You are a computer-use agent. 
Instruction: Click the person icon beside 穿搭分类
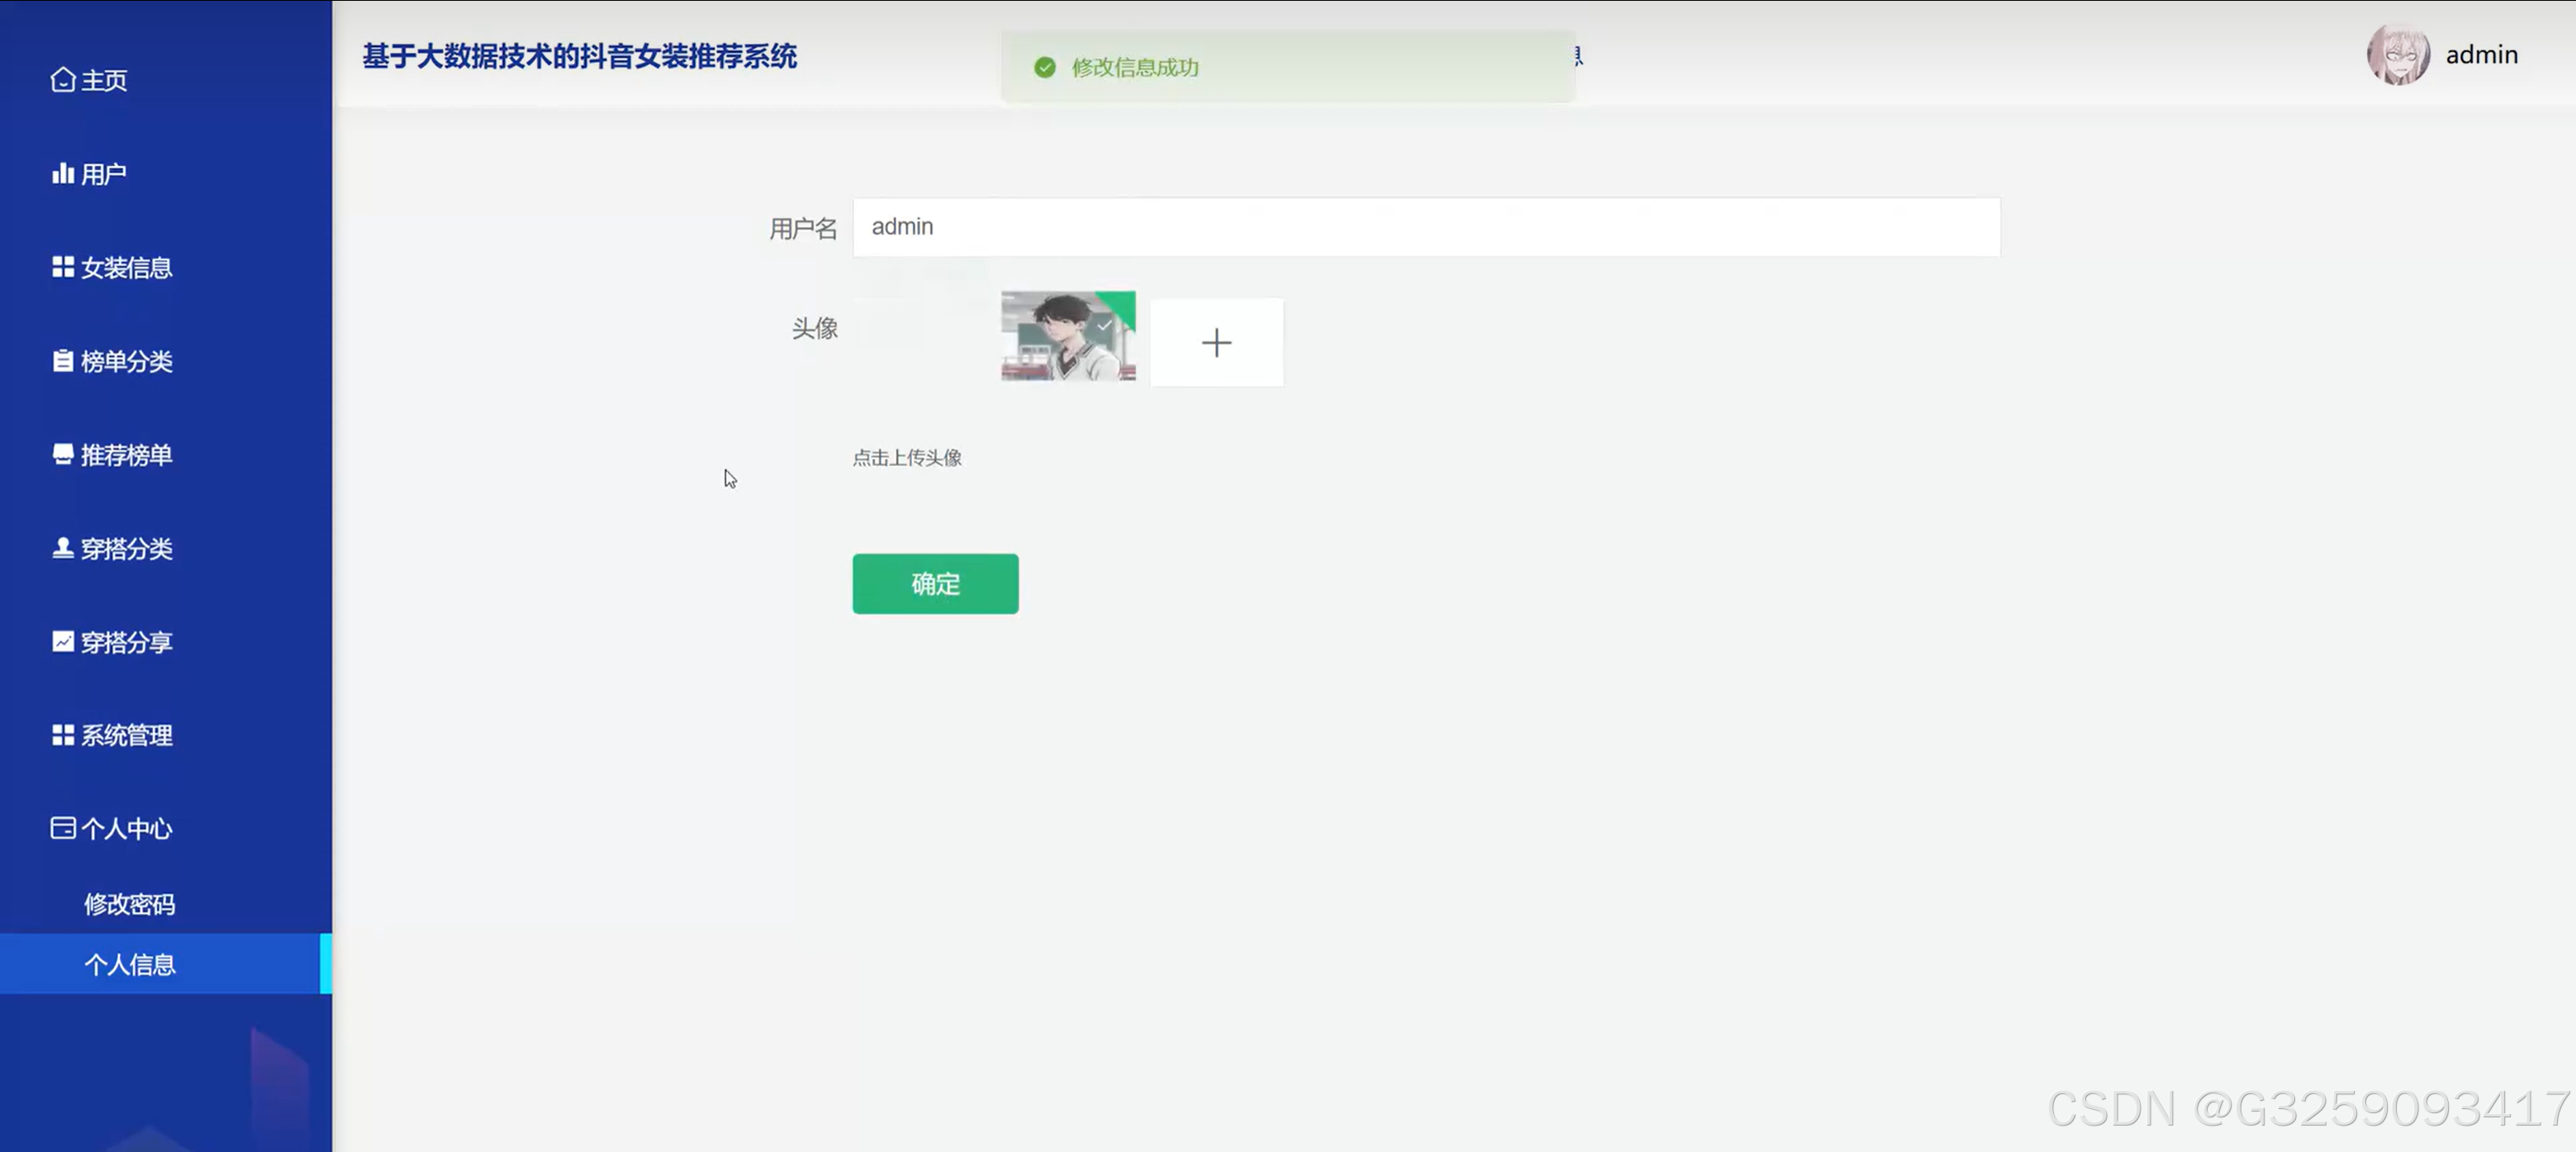[63, 548]
